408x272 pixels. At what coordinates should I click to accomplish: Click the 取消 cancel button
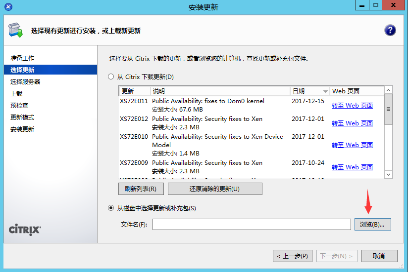[x=379, y=256]
